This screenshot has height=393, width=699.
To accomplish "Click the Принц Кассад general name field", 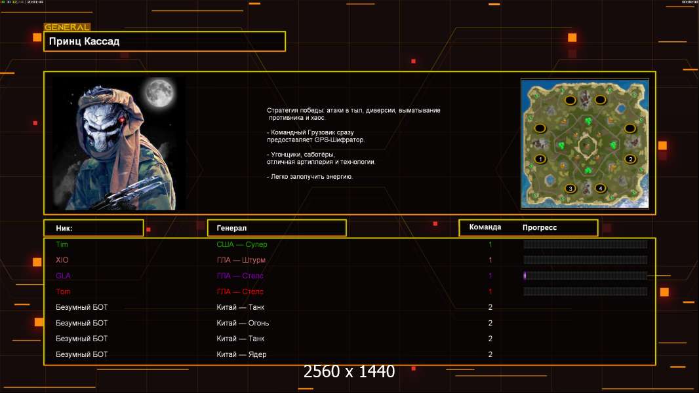I will point(165,41).
